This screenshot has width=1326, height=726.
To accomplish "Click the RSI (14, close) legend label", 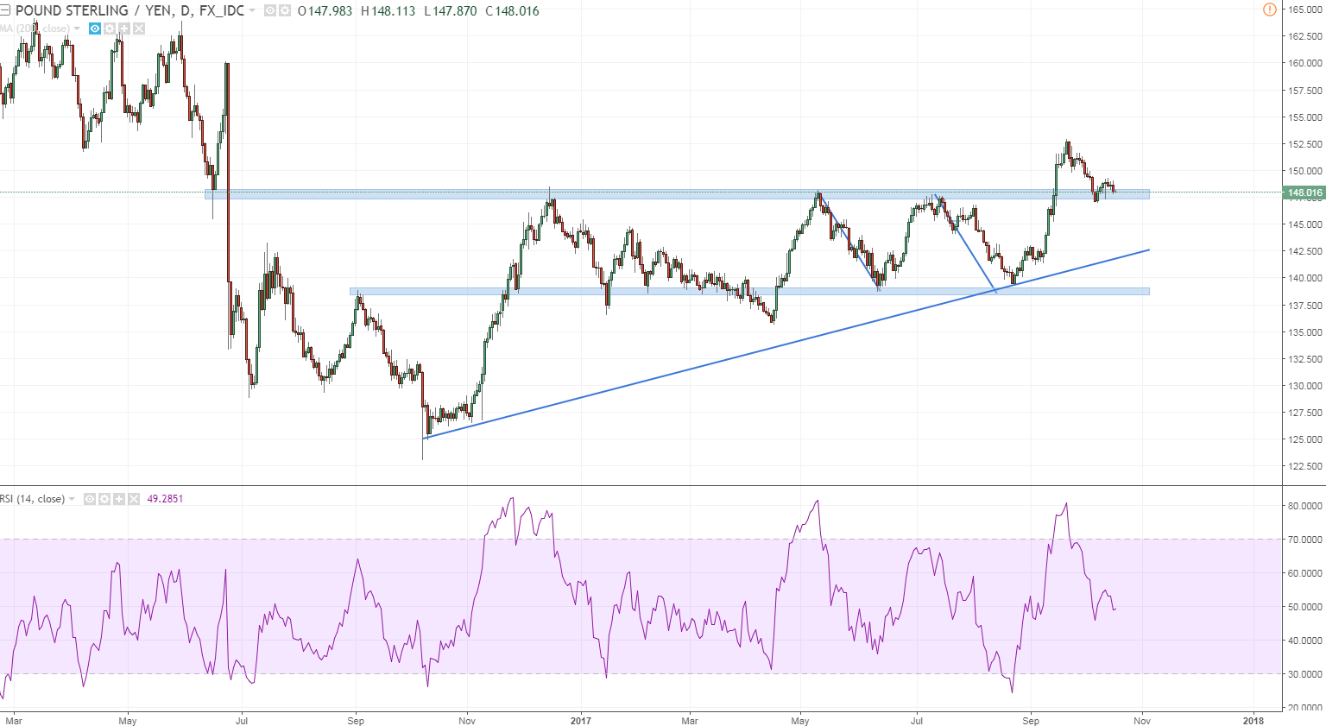I will [x=33, y=499].
